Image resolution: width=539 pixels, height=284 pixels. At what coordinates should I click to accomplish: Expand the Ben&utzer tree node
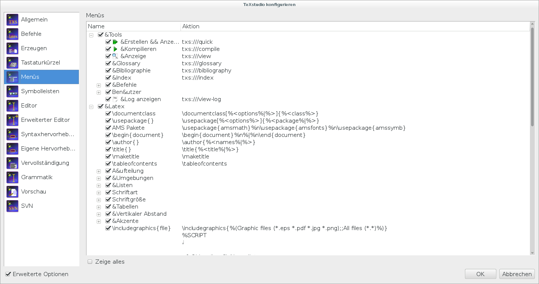99,92
